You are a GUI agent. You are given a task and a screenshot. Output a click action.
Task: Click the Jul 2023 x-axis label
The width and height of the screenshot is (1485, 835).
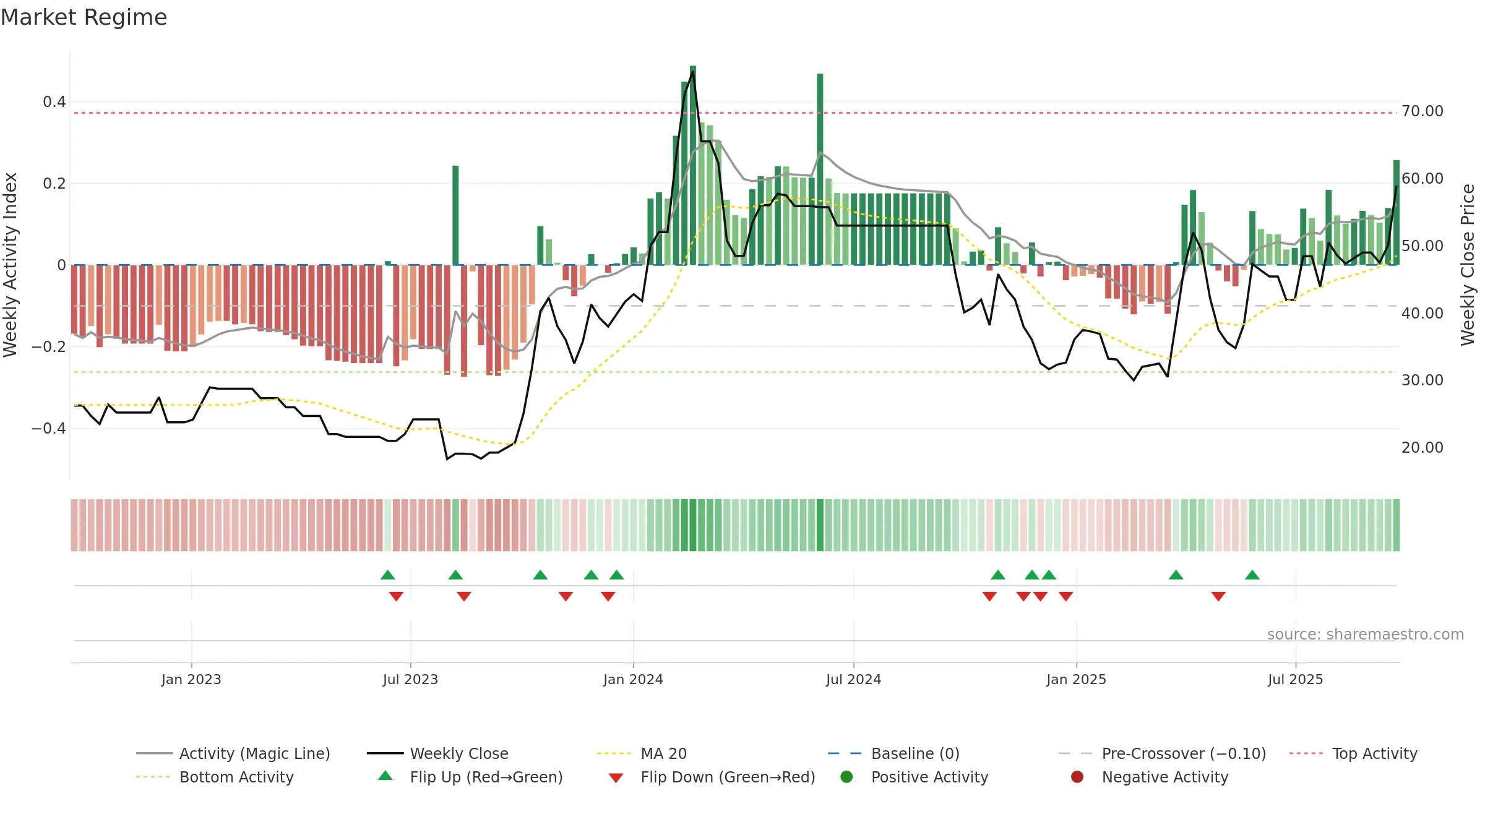(410, 679)
